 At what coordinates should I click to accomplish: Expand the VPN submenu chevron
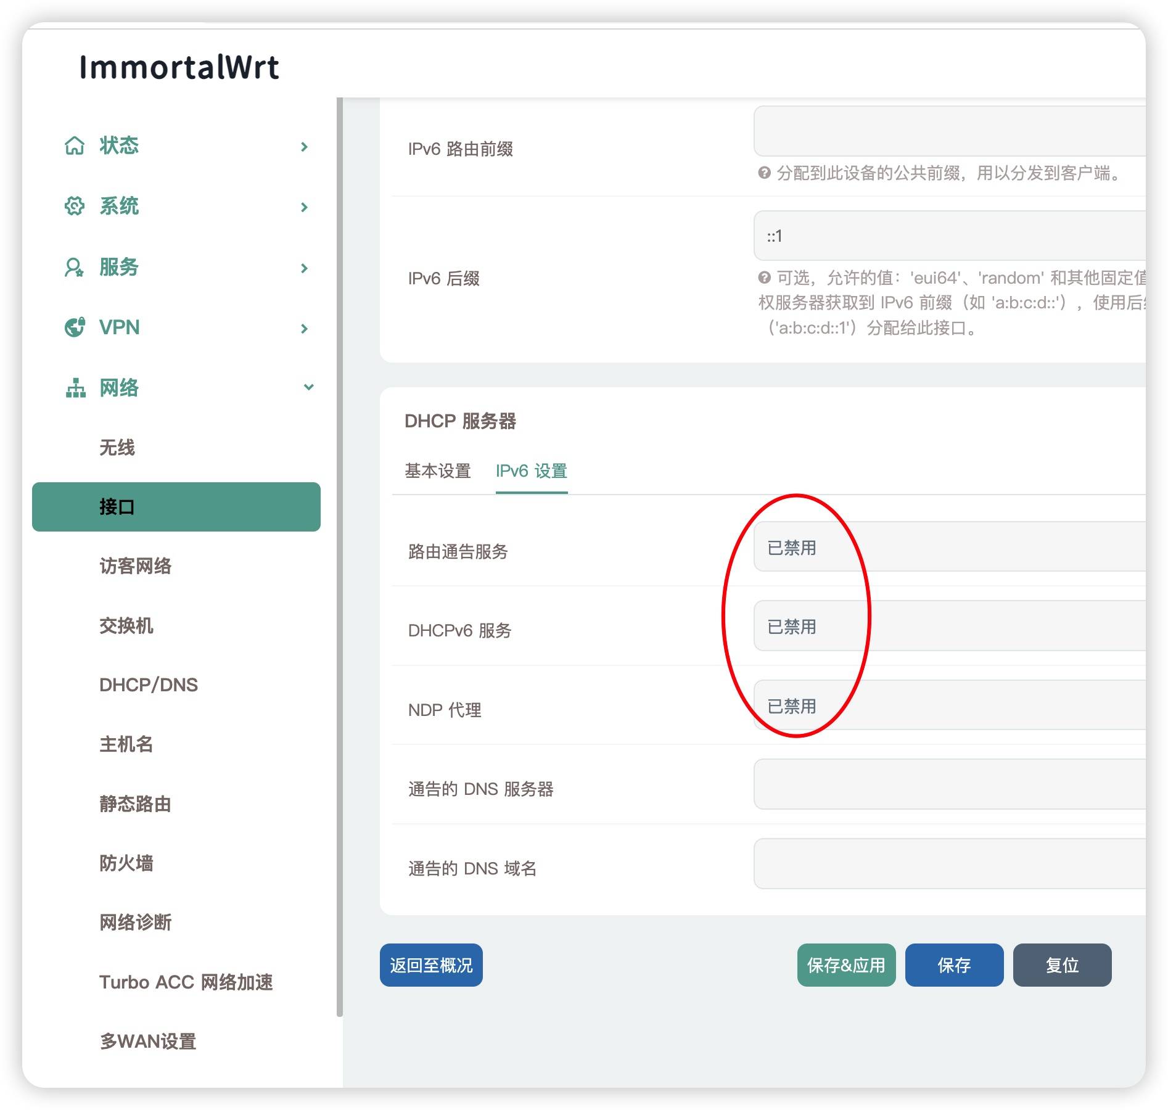tap(303, 327)
